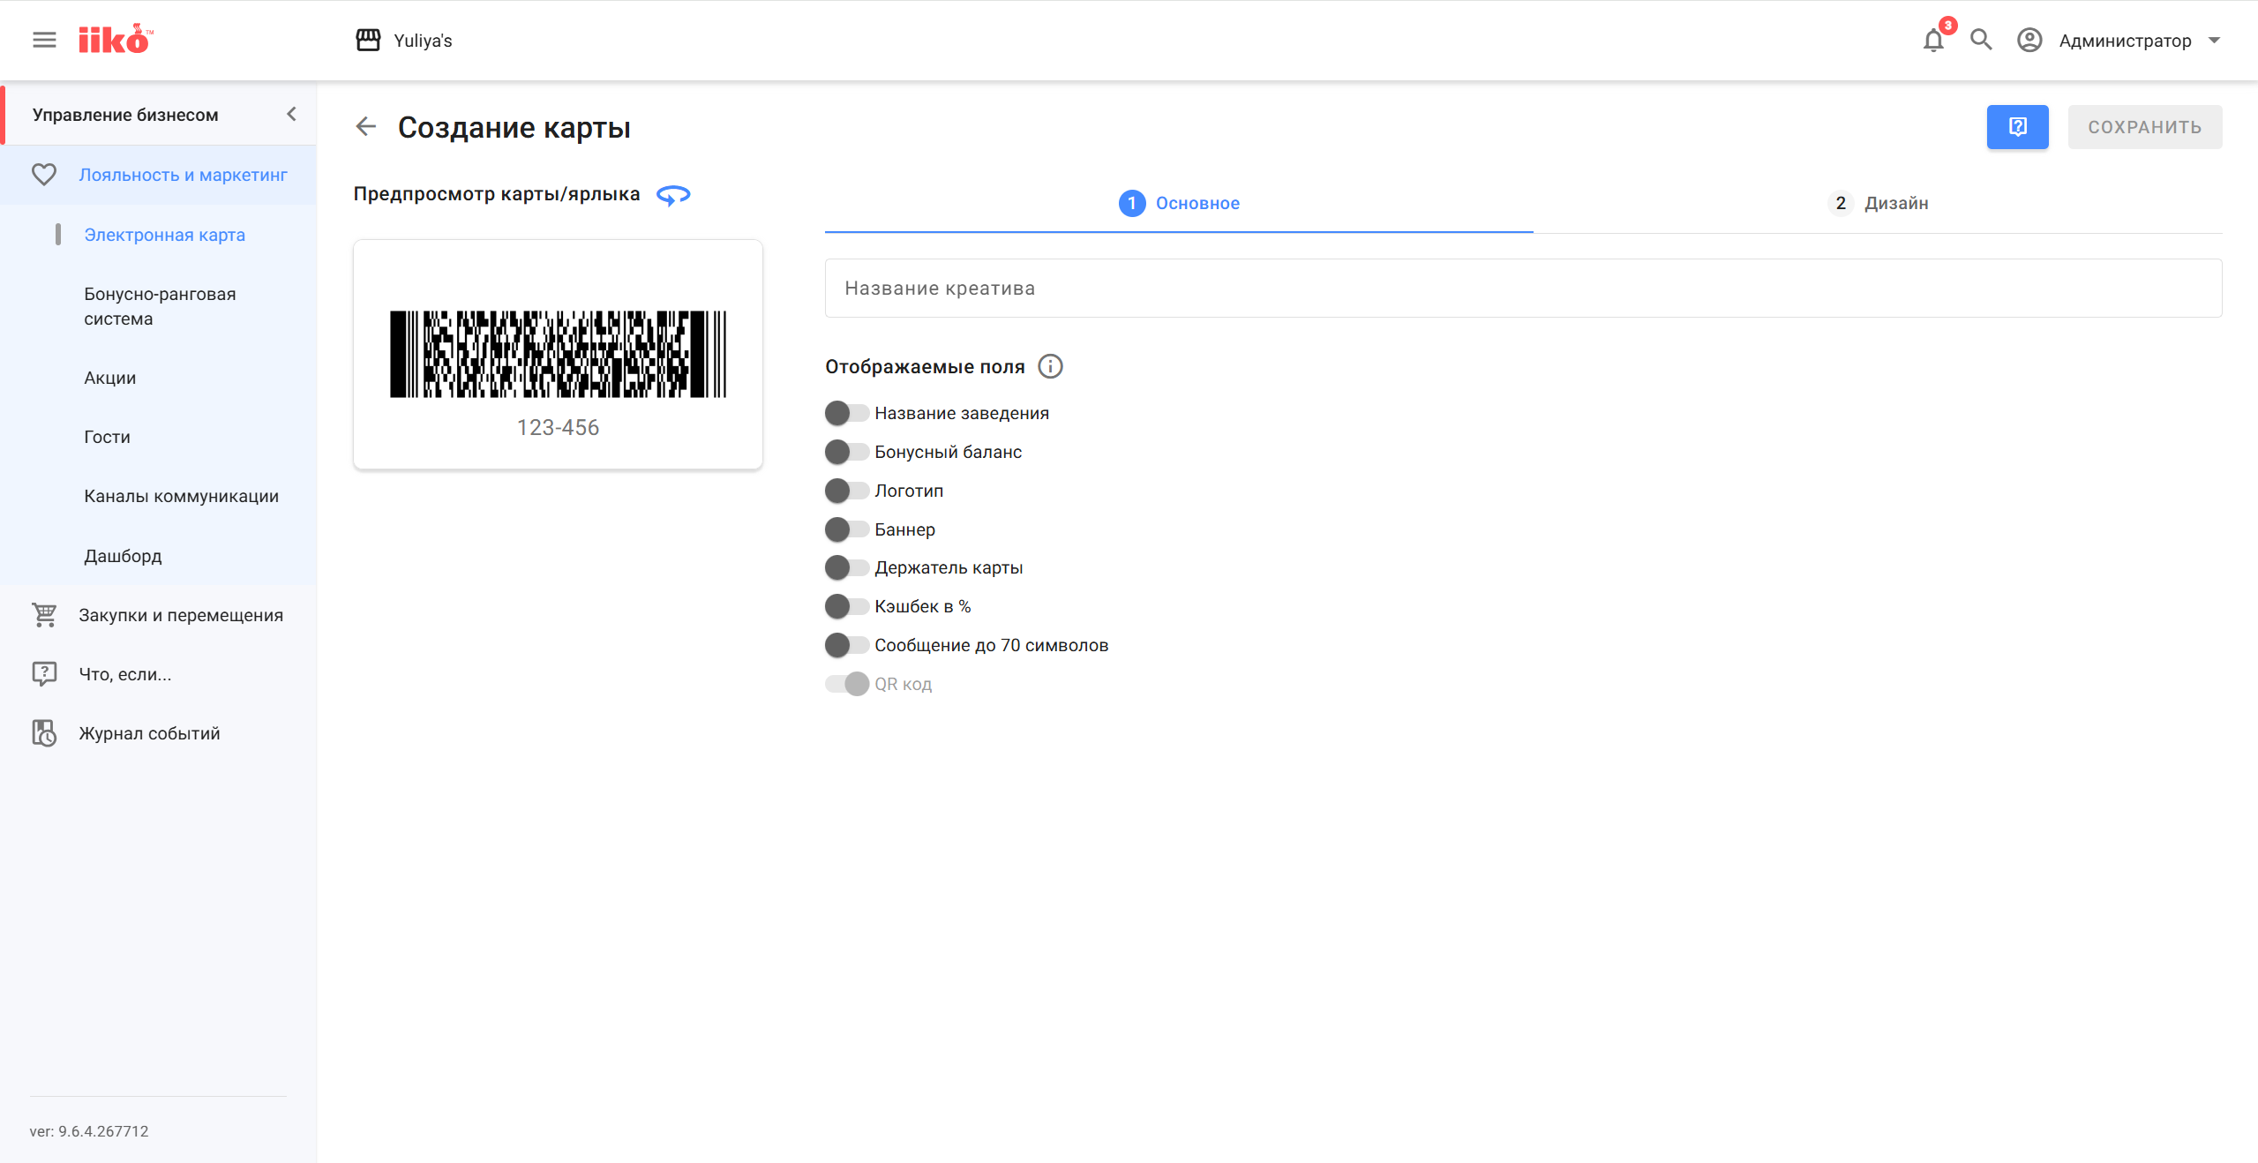The image size is (2258, 1163).
Task: Click the barcode card preview
Action: tap(558, 354)
